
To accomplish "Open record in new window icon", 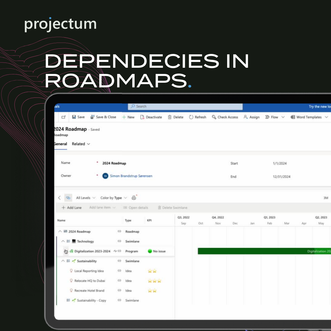I will 63,117.
